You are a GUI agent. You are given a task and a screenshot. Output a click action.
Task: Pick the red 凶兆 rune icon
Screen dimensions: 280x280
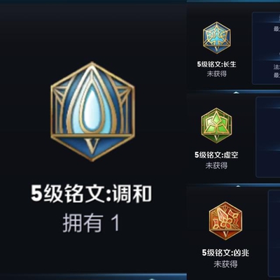click(x=225, y=220)
